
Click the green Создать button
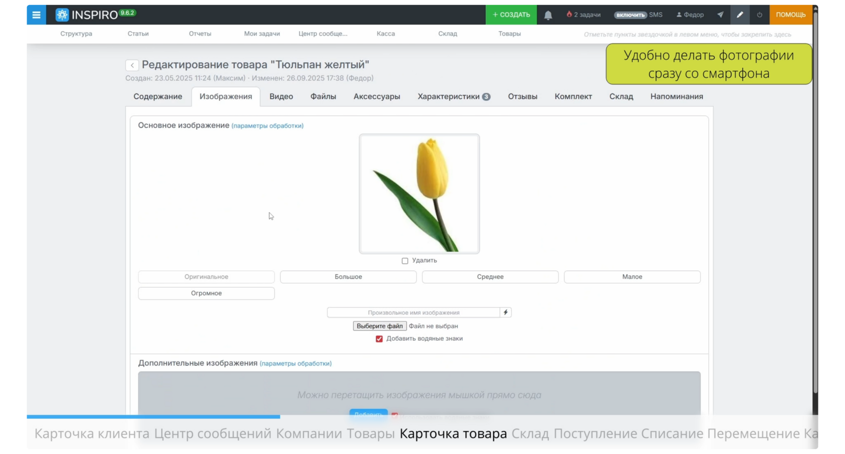(511, 15)
